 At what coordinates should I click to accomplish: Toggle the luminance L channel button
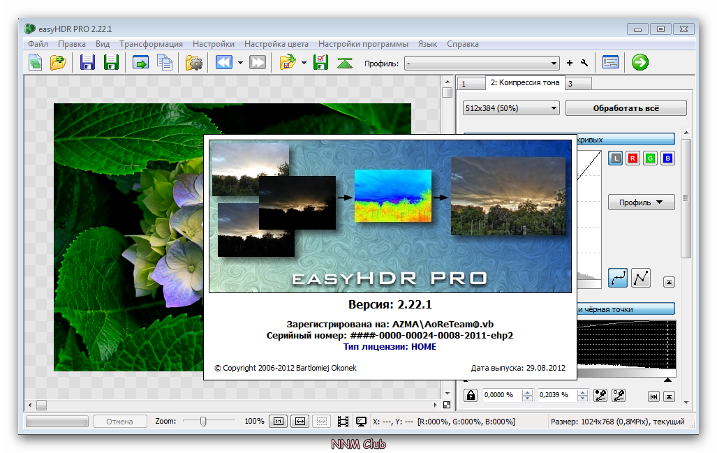coord(615,158)
